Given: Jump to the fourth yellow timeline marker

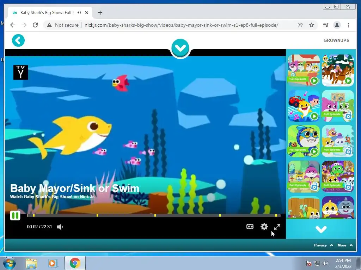Looking at the screenshot, I should point(220,216).
